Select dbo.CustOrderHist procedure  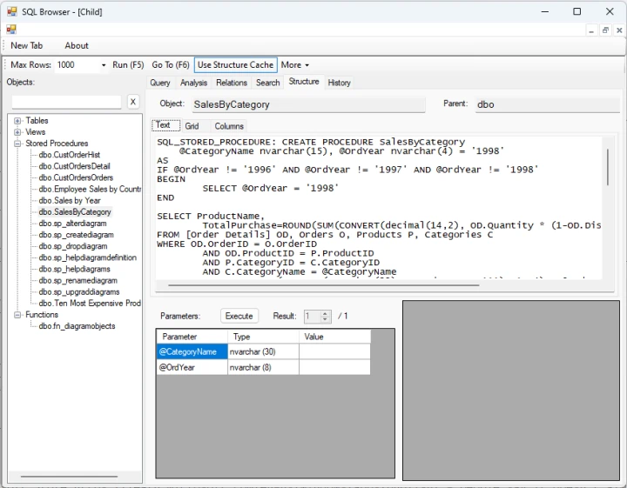tap(70, 155)
